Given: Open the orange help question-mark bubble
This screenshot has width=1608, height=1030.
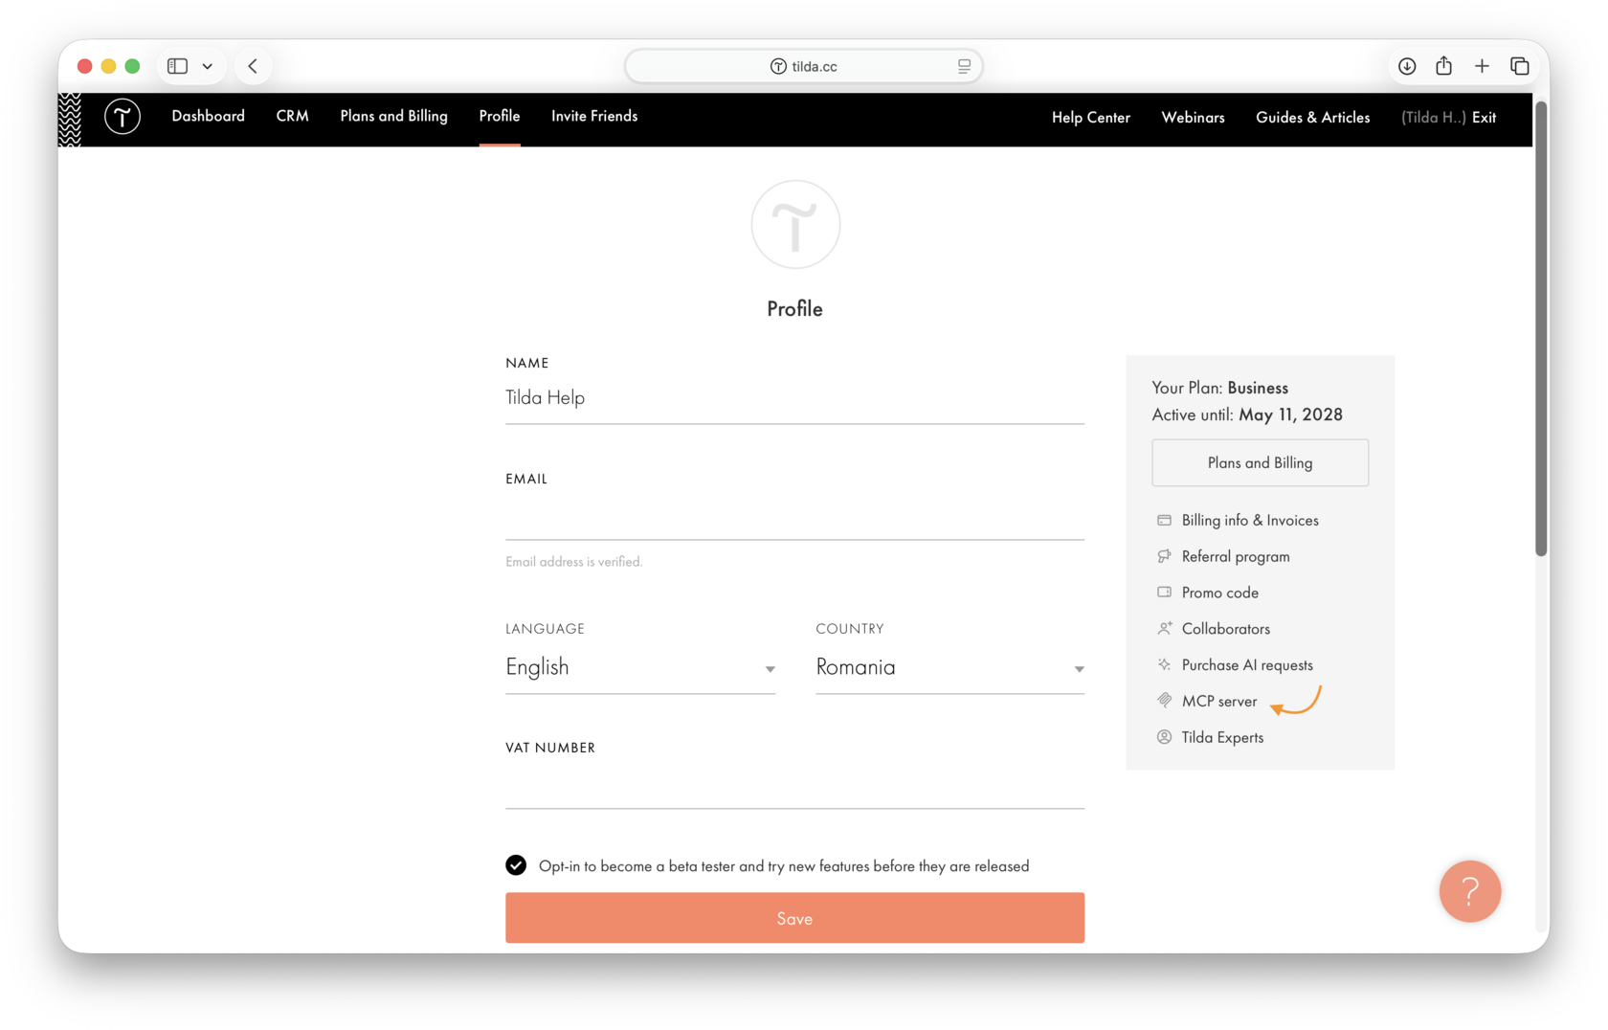Looking at the screenshot, I should coord(1470,891).
